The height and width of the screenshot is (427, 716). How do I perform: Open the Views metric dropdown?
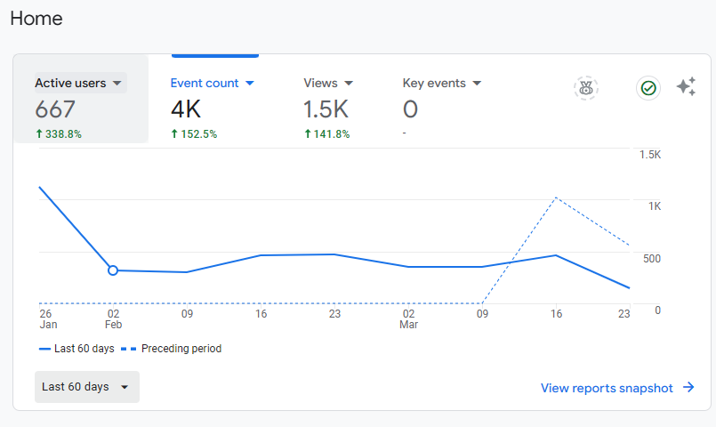328,83
